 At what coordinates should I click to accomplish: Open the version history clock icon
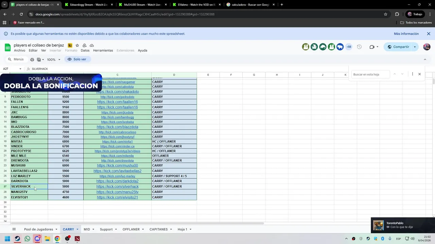coord(359,47)
